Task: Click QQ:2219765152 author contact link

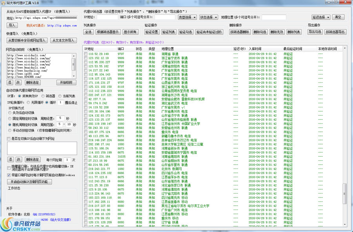Action: tap(44, 214)
